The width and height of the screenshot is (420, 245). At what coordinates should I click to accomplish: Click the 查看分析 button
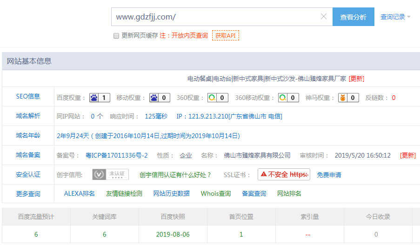click(353, 17)
